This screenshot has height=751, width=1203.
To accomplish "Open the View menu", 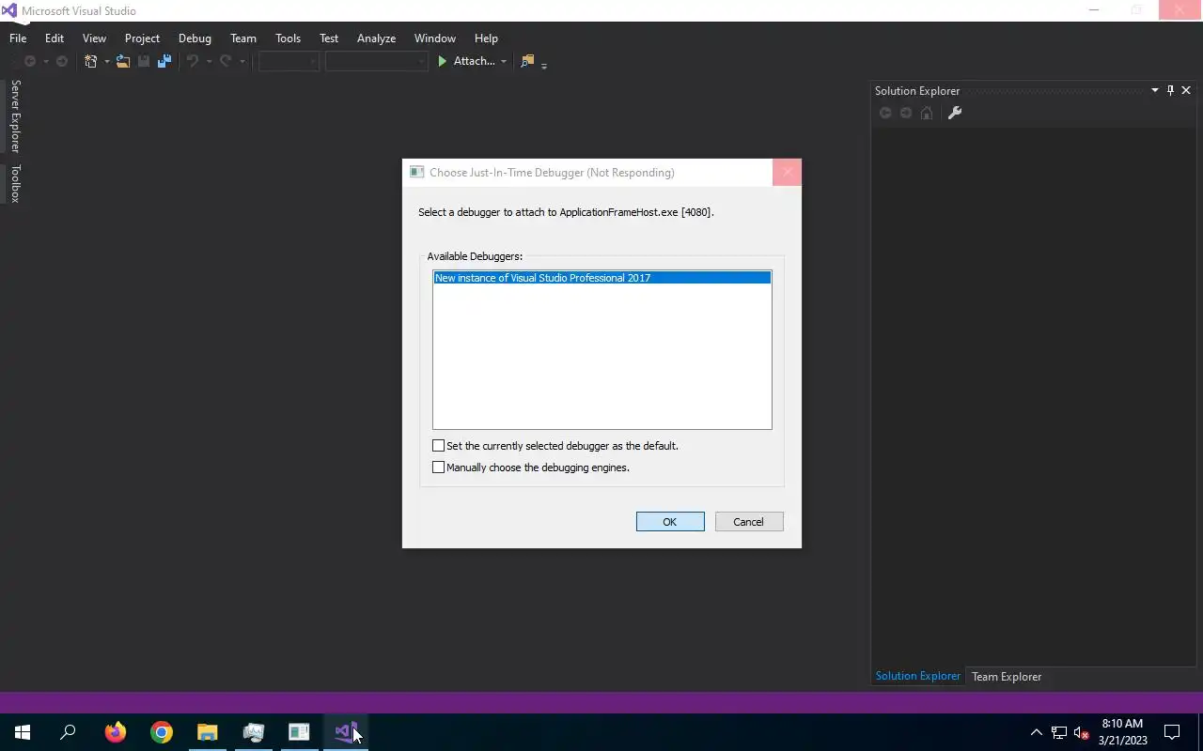I will [x=94, y=38].
